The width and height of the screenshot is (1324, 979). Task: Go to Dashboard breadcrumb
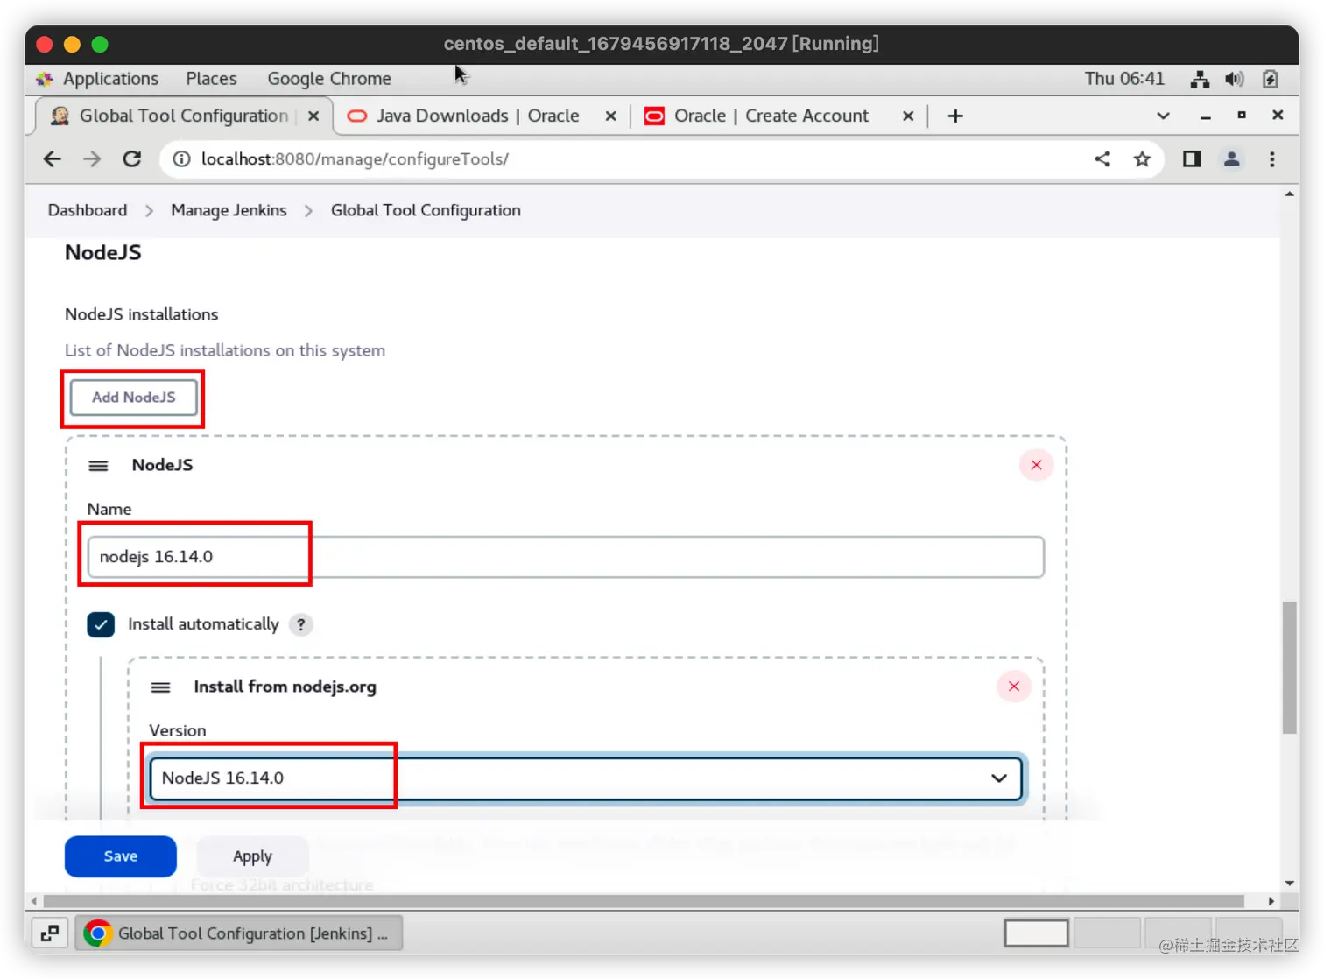88,210
